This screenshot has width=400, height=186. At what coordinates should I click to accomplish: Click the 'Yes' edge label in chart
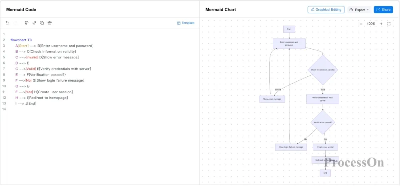[325, 139]
